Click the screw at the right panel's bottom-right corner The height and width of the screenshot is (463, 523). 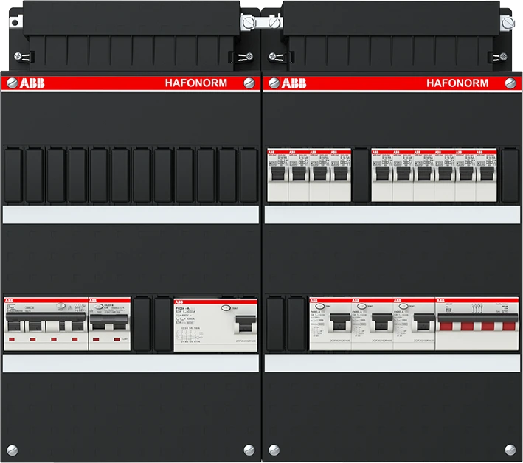510,448
